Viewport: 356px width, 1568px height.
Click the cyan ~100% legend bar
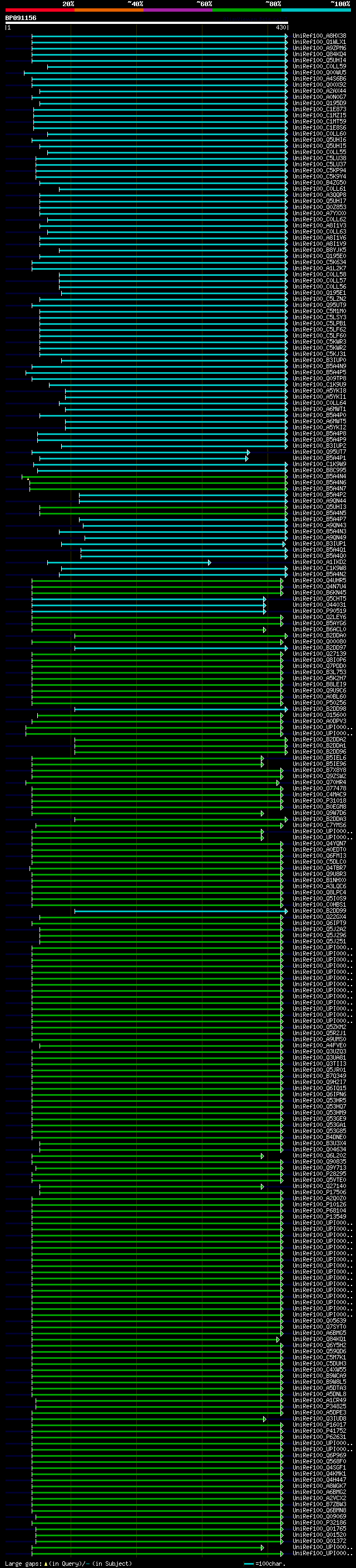coord(316,10)
